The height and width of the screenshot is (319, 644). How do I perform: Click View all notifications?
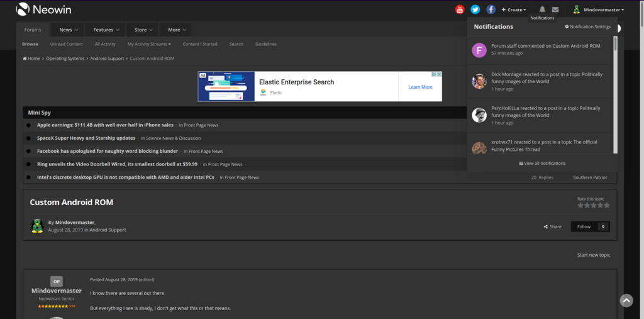542,163
